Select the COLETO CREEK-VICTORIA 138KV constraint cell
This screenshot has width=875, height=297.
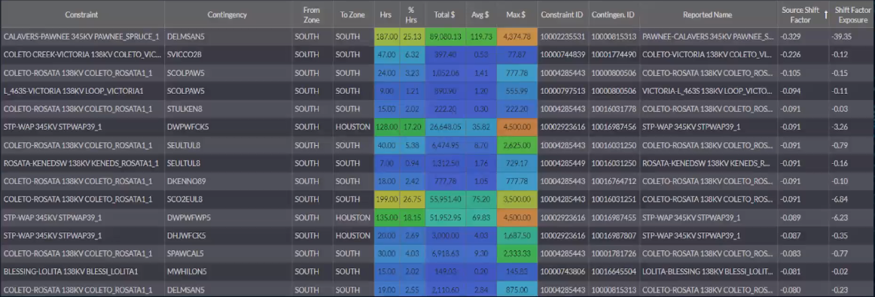tap(81, 55)
